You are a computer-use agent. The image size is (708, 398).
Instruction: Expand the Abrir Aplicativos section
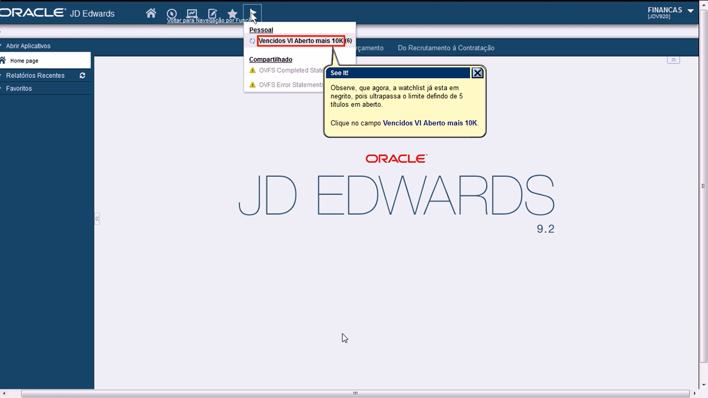(28, 46)
